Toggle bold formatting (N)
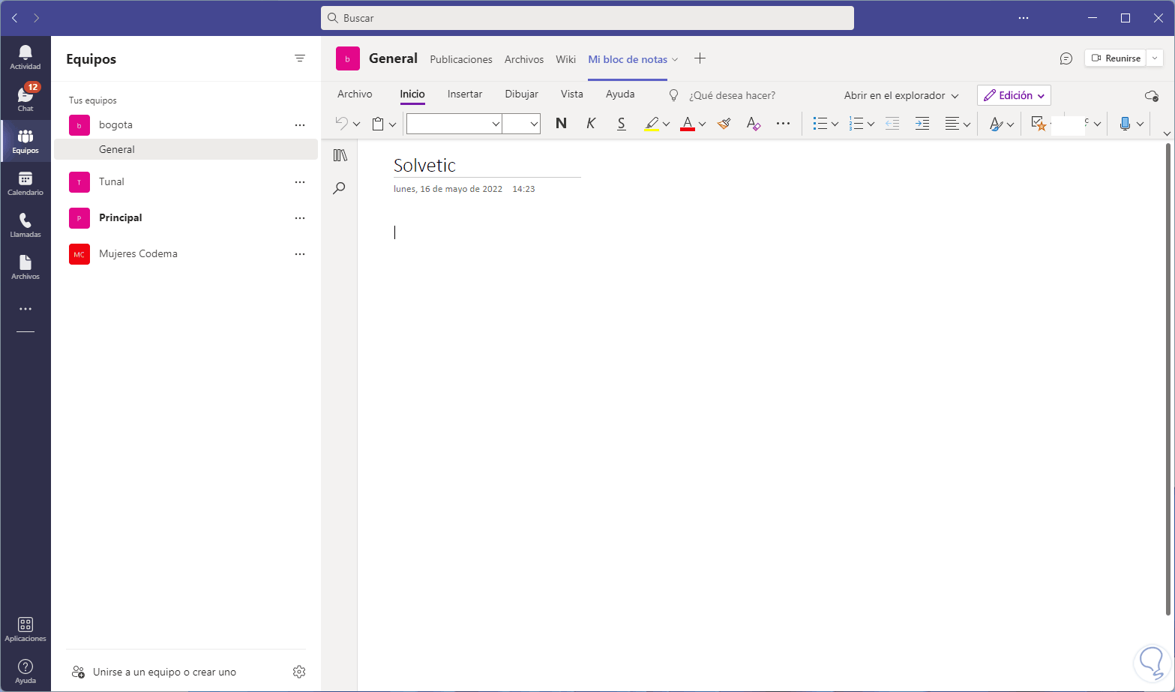Viewport: 1175px width, 692px height. click(x=561, y=124)
